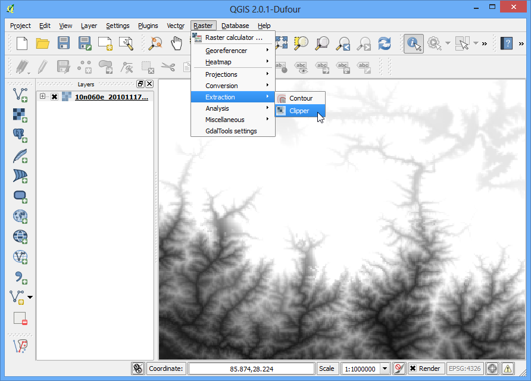531x381 pixels.
Task: Select the Clipper option in Extraction submenu
Action: 300,111
